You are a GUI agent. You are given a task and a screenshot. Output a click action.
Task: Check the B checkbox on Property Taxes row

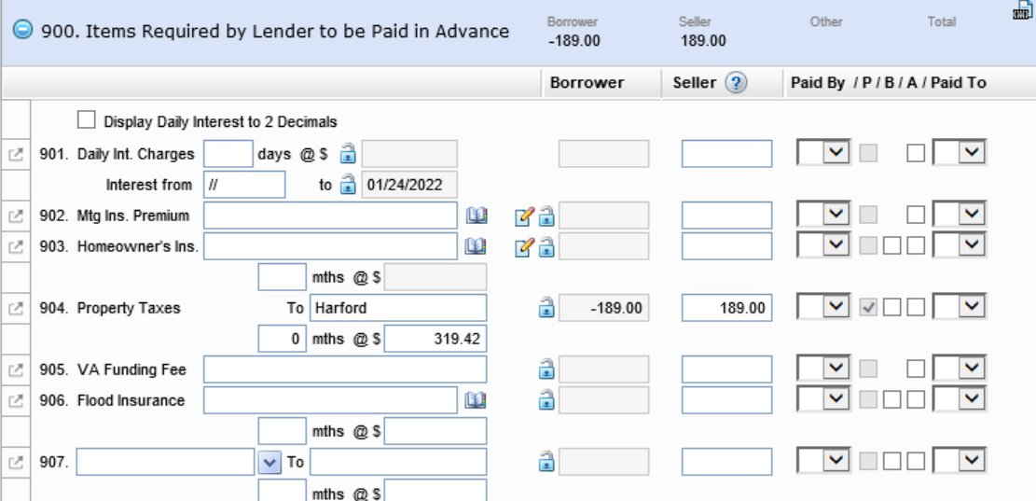click(x=892, y=307)
